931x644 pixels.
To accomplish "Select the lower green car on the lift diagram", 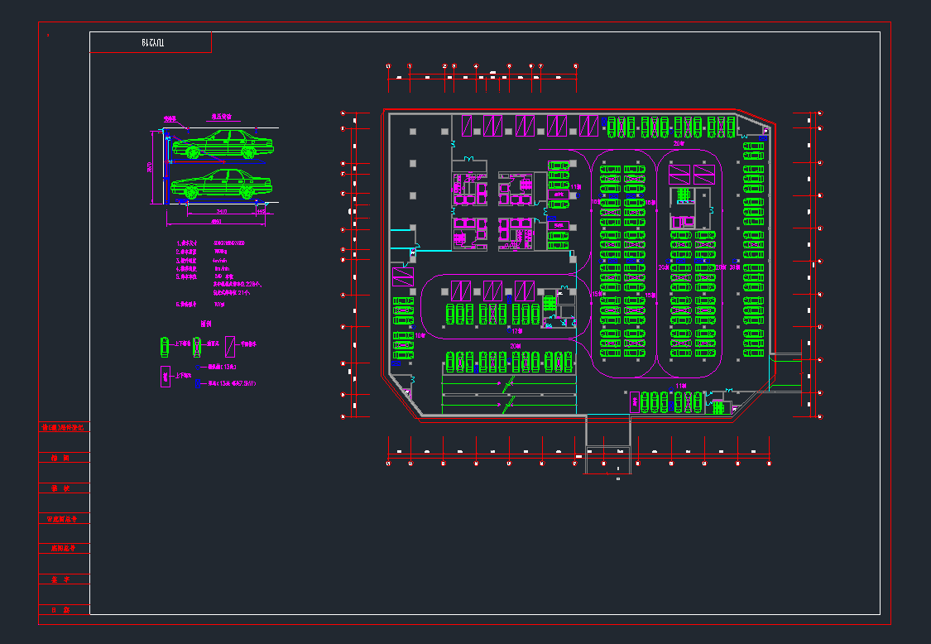I will (x=222, y=185).
